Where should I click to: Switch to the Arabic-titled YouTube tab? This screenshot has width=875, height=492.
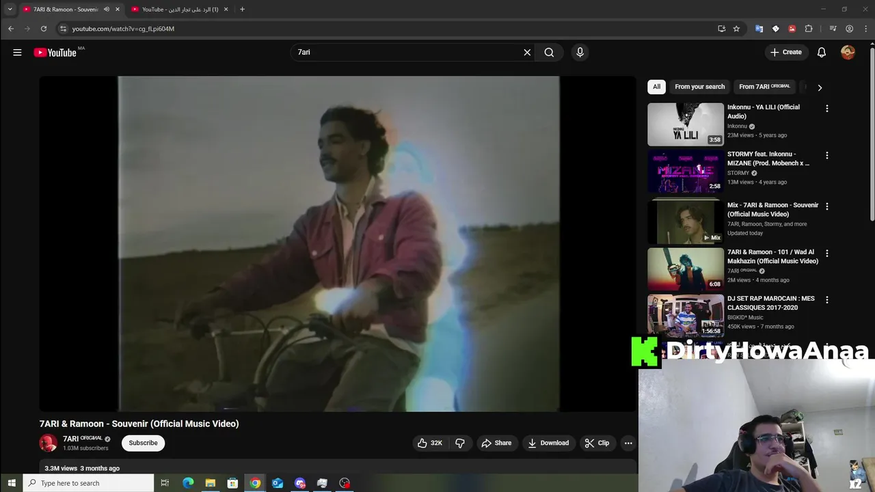coord(180,9)
